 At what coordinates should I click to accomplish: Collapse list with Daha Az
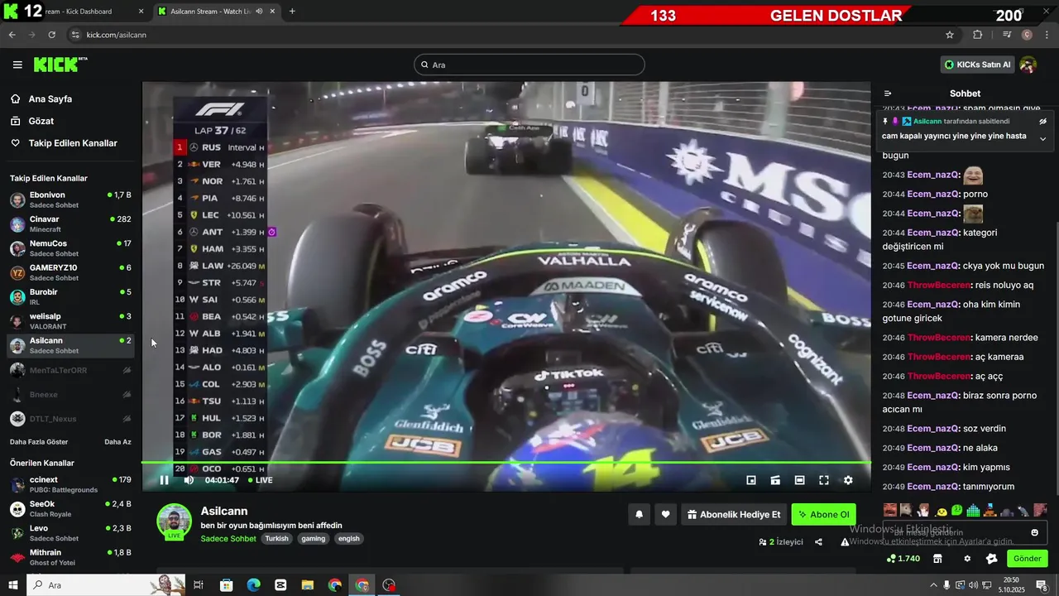pyautogui.click(x=117, y=442)
